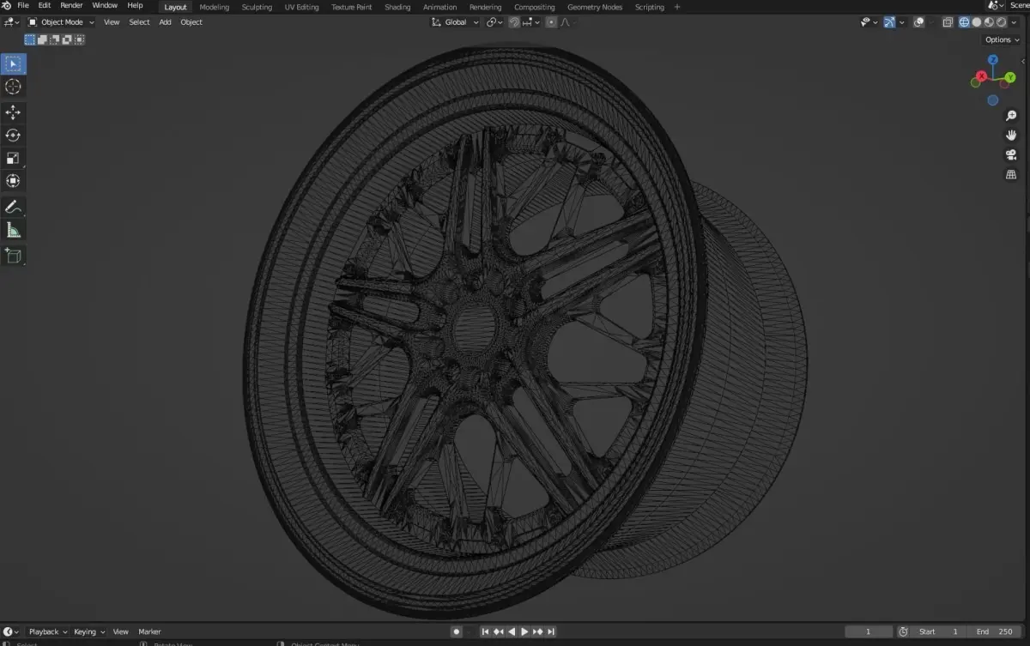Image resolution: width=1030 pixels, height=646 pixels.
Task: Set selection mode to intersect
Action: coord(78,39)
